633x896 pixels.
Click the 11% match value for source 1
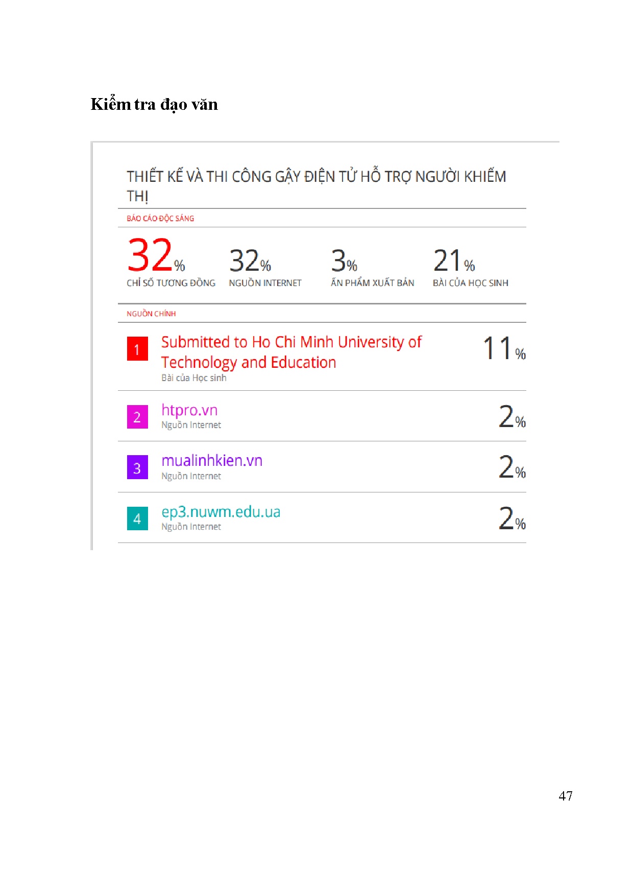tap(504, 349)
